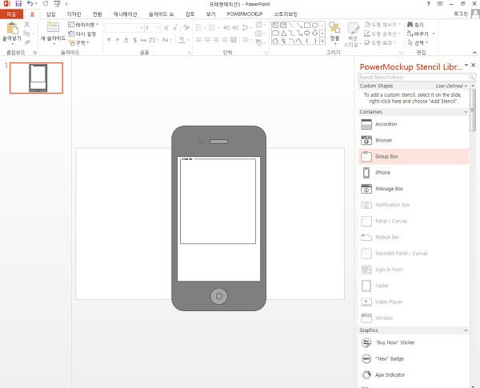Insert the Browser stencil

click(x=414, y=140)
